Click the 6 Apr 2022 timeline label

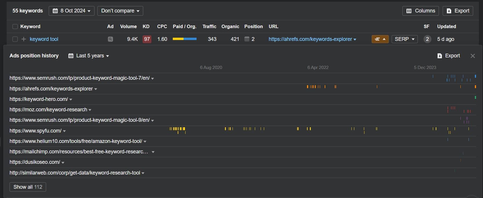pyautogui.click(x=318, y=68)
